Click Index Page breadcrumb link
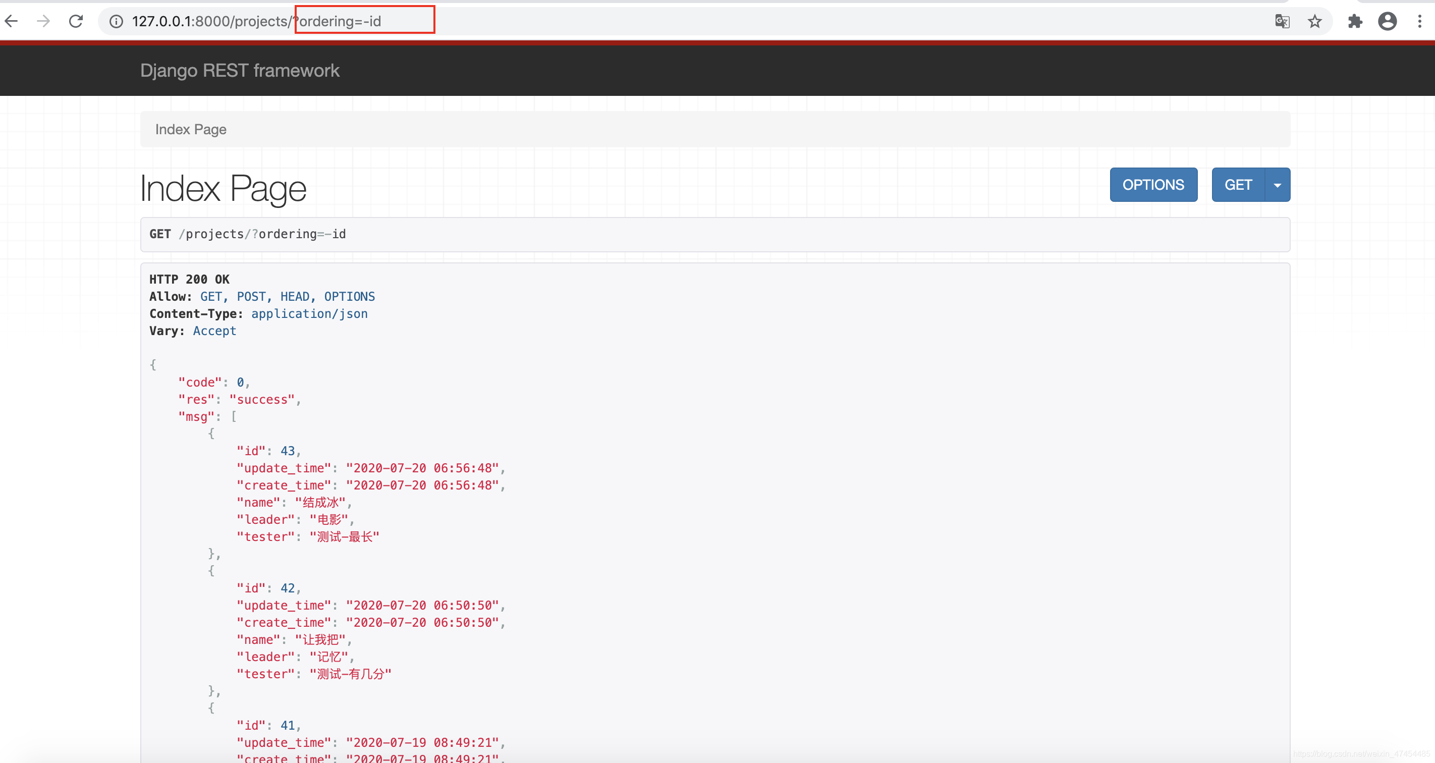Screen dimensions: 1435x763 [x=191, y=129]
